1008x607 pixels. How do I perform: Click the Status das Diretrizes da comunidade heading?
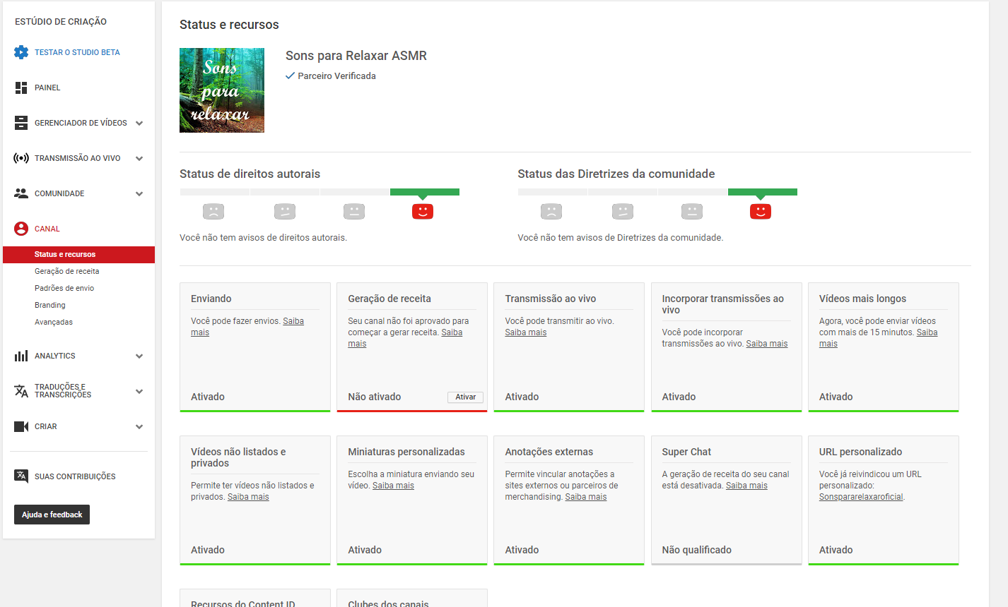[616, 174]
